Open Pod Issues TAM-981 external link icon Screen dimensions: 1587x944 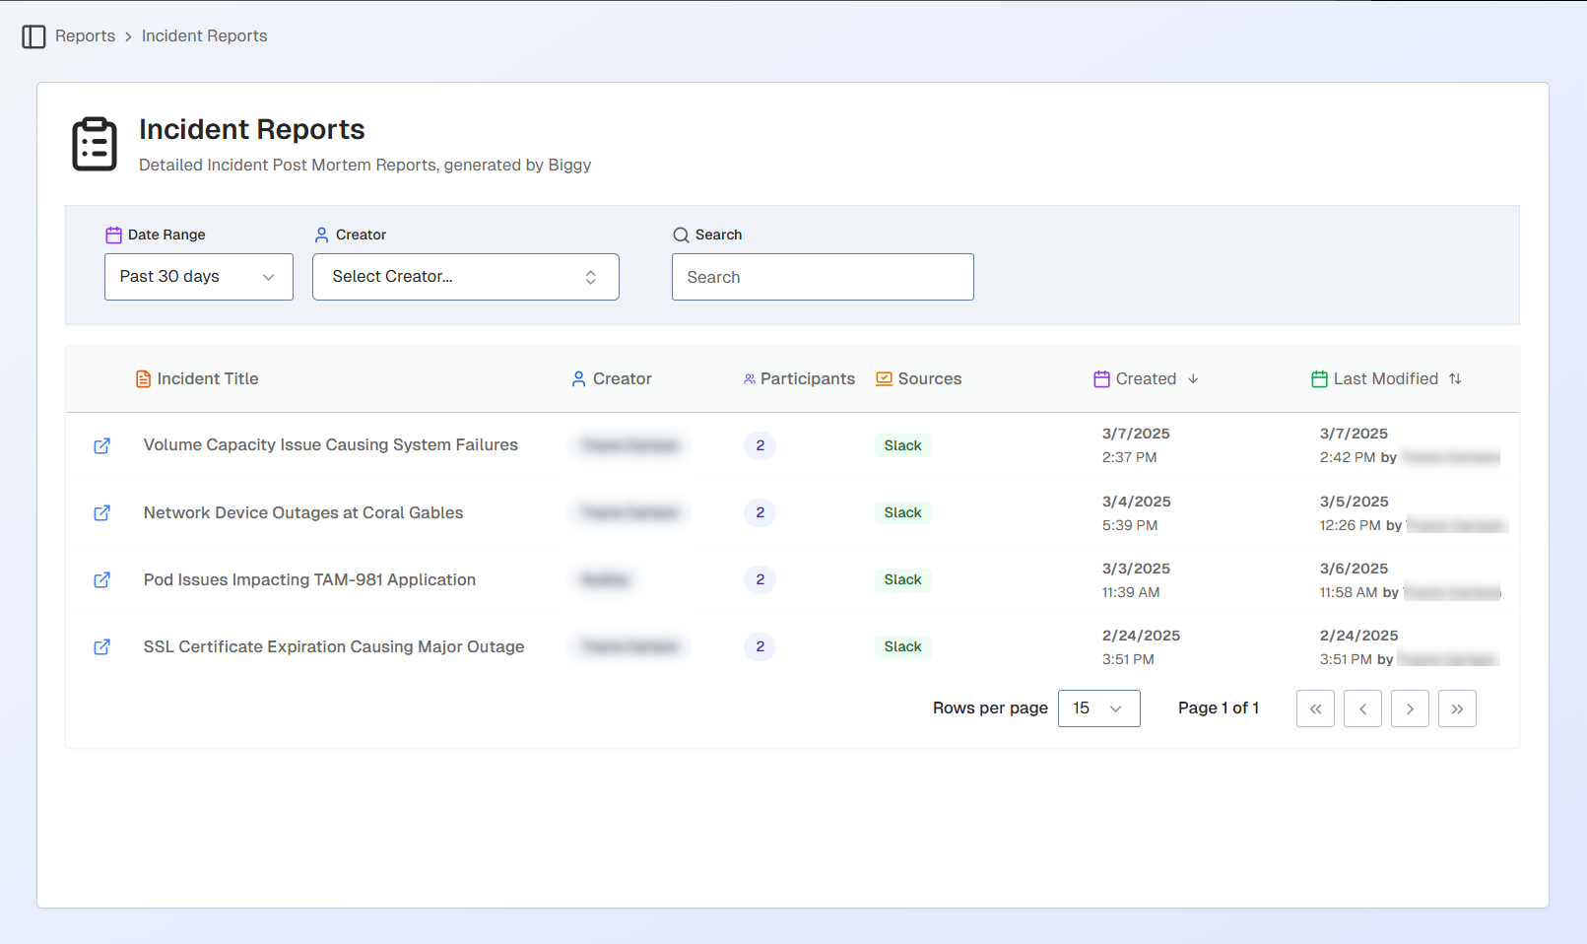(101, 580)
